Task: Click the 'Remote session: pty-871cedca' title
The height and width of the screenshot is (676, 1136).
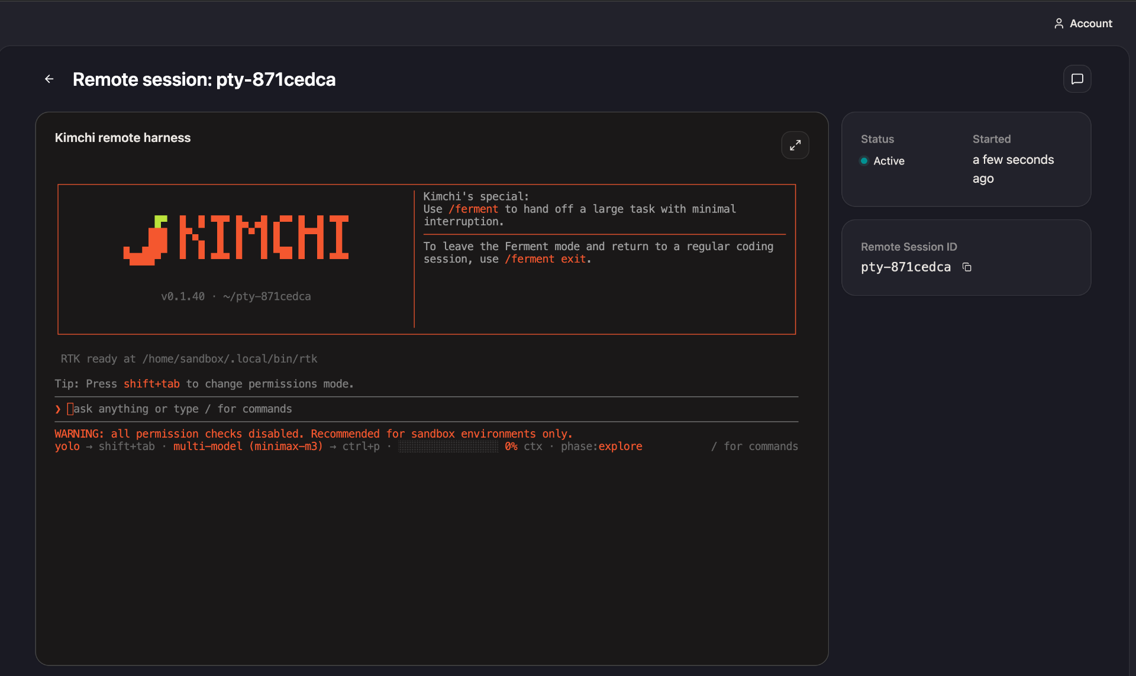Action: (x=204, y=79)
